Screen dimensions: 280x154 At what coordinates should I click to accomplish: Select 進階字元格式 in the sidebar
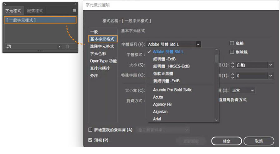102,46
